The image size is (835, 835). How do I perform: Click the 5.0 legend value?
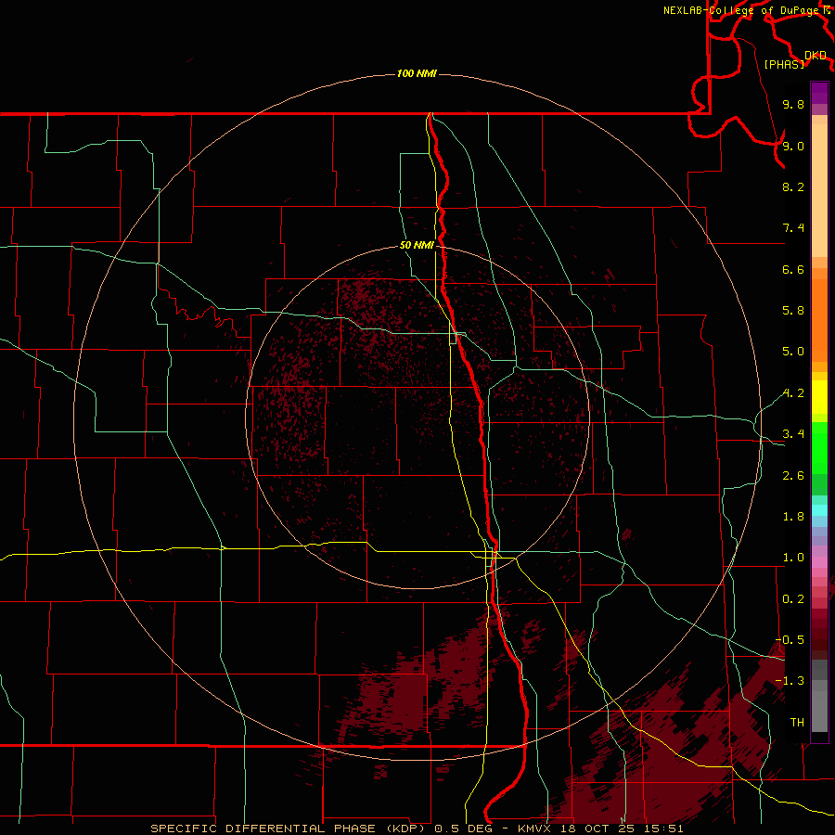pos(793,352)
